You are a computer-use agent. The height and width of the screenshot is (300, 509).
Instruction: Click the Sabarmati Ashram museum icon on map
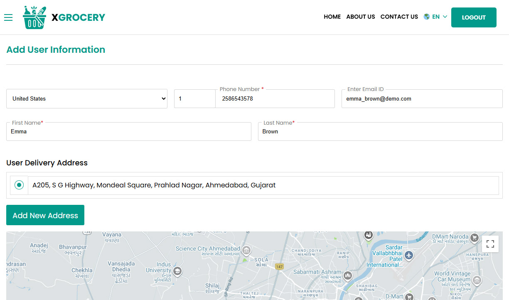click(x=347, y=276)
